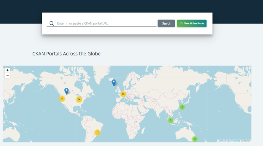Follow the Leaflet attribution link
Image resolution: width=263 pixels, height=146 pixels.
220,141
